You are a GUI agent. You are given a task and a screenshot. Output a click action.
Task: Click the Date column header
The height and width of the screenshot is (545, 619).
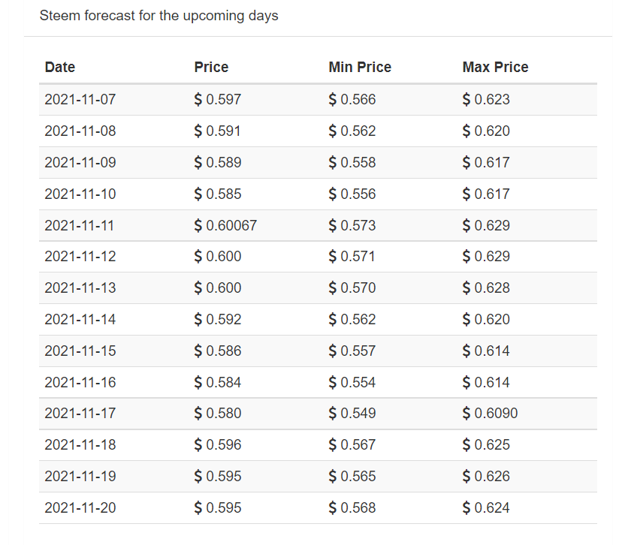point(60,67)
